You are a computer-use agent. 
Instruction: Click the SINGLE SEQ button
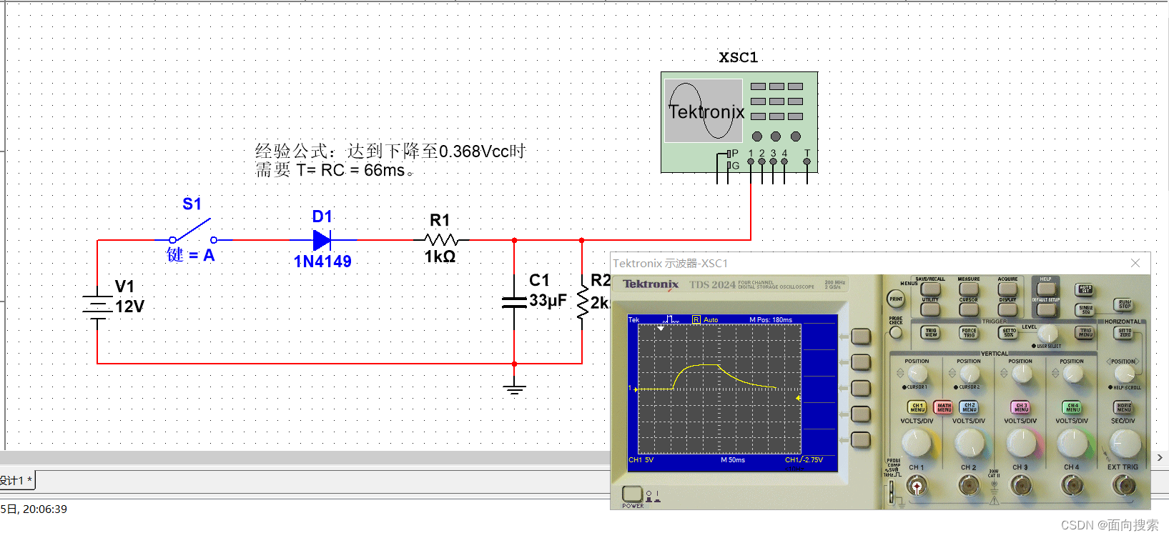[1085, 309]
